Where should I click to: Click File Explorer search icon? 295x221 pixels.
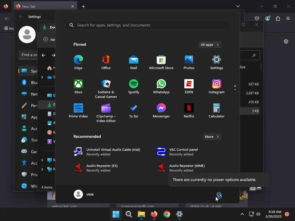254,55
